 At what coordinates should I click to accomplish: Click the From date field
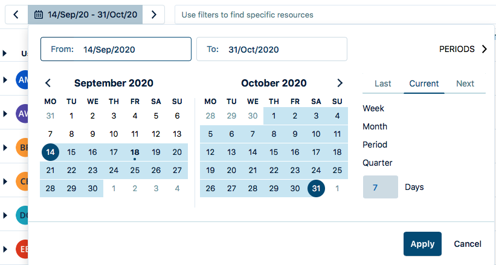(x=115, y=50)
